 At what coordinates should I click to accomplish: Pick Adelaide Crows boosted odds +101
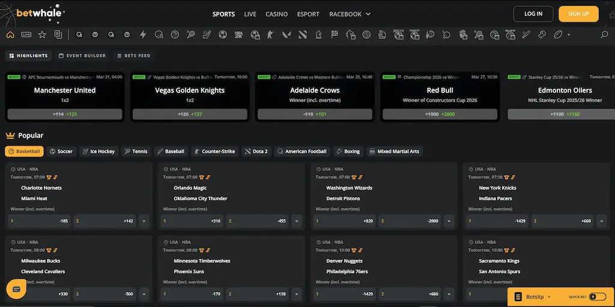[315, 115]
